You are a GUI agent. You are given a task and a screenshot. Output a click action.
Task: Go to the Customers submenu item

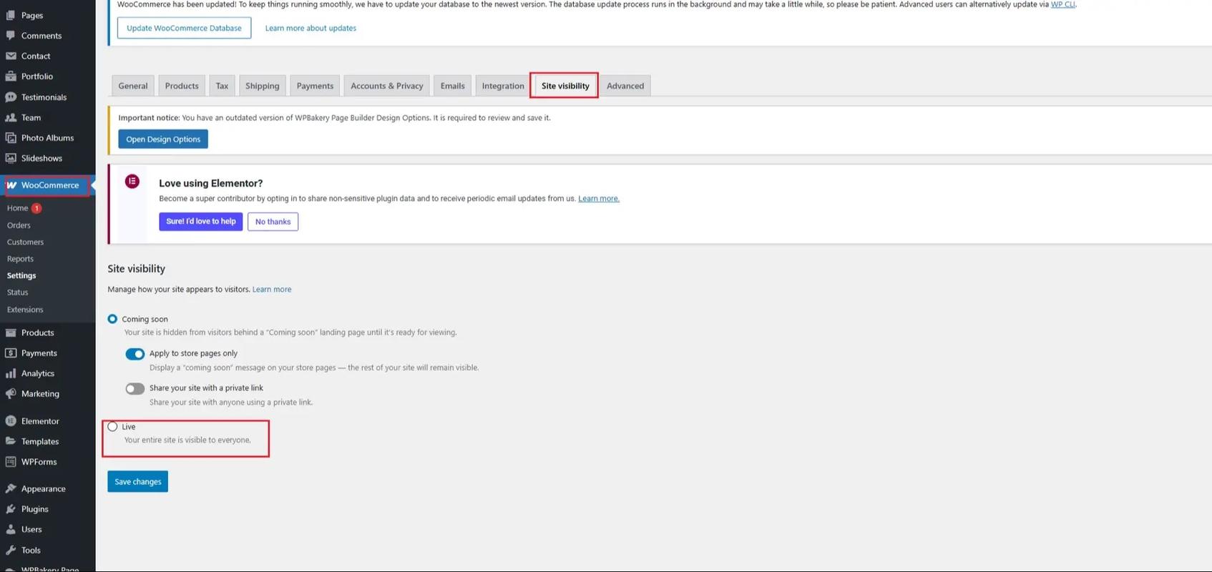(x=26, y=242)
